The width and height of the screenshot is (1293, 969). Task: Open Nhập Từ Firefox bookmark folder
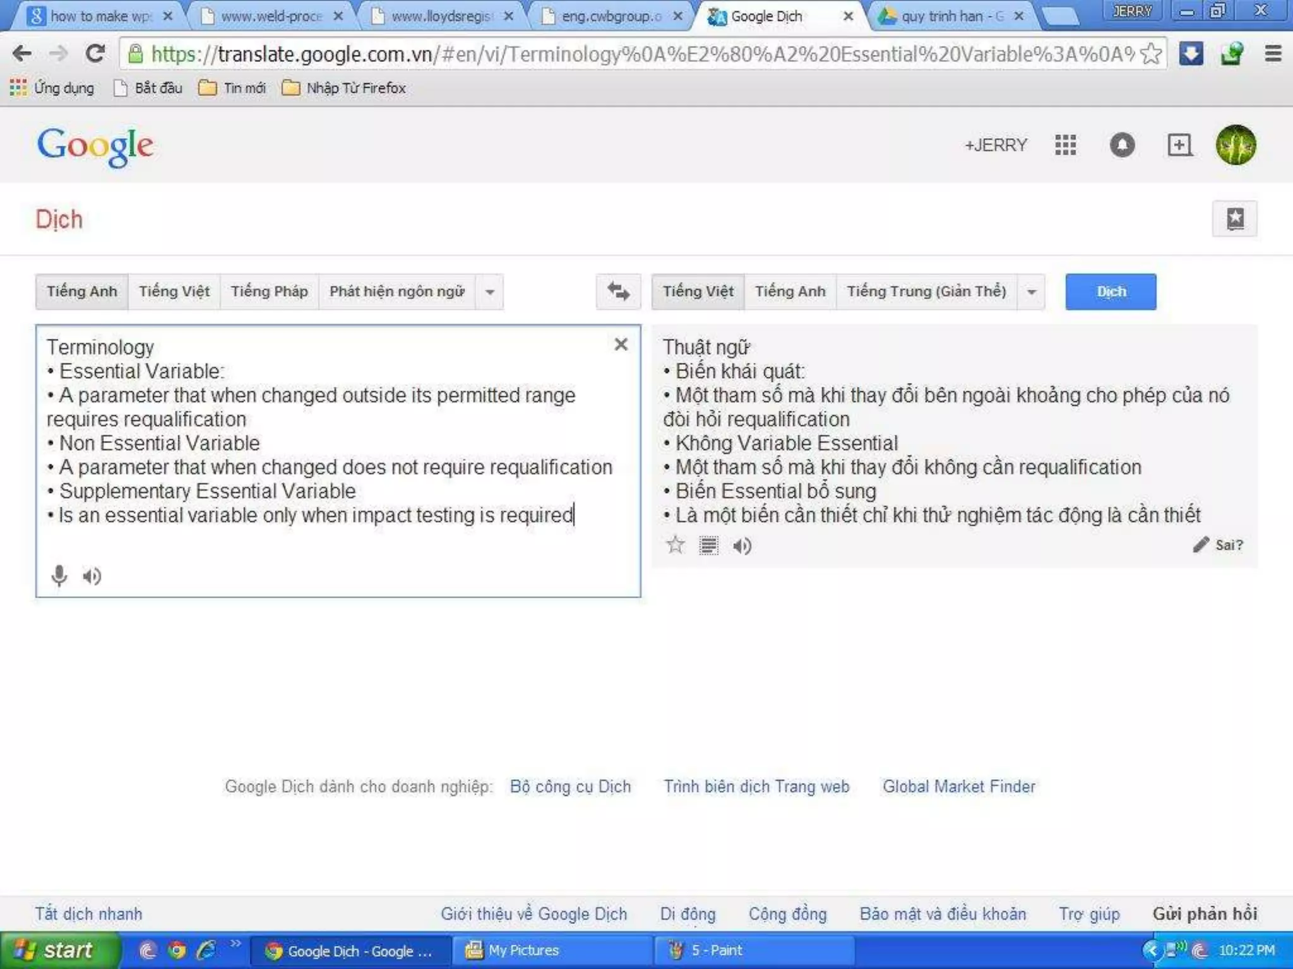(x=343, y=88)
